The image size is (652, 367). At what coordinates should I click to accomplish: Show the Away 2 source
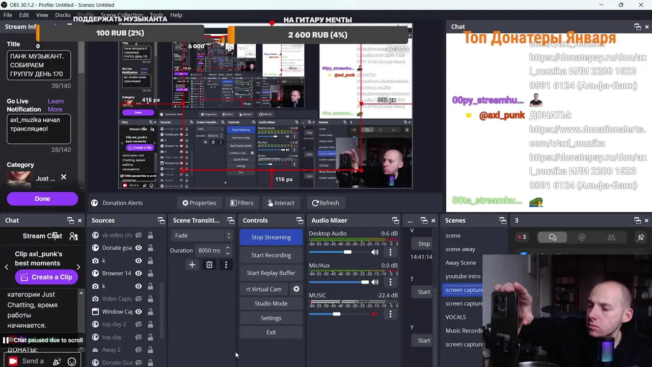tap(139, 350)
